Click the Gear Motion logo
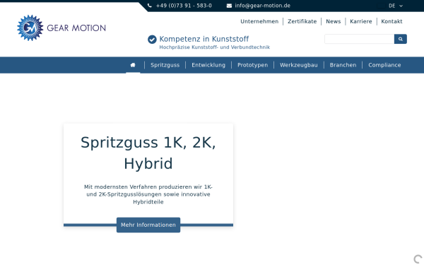 tap(61, 28)
